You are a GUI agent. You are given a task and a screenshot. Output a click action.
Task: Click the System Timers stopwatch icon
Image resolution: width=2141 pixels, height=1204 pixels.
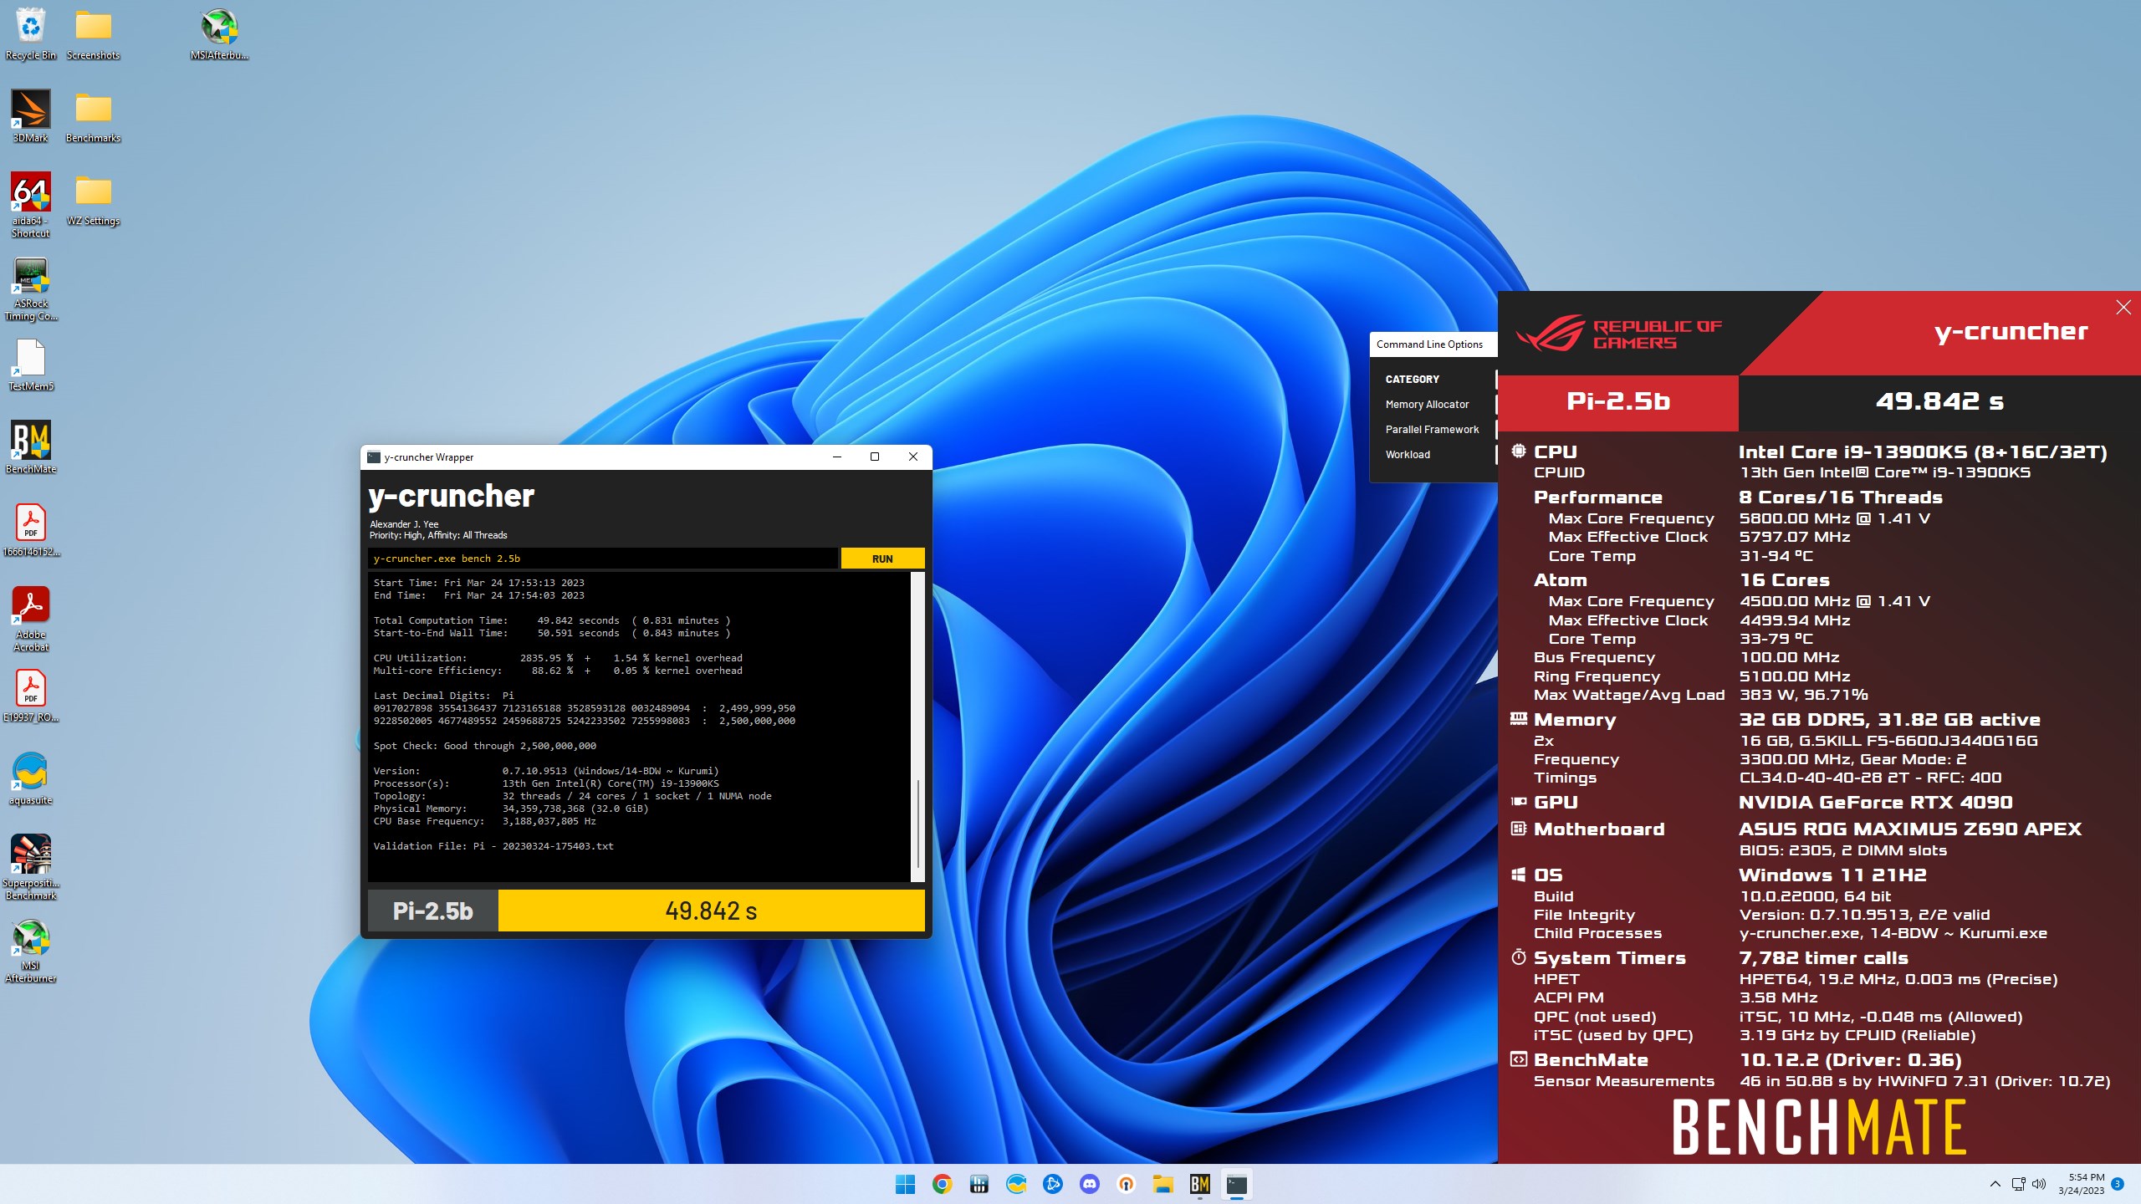[x=1519, y=957]
